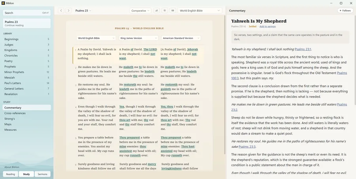Open the Kingdoms library section

pos(27,50)
